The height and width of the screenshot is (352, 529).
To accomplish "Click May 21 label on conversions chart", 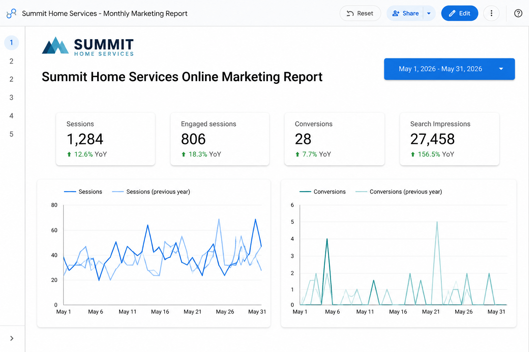I will tap(431, 312).
